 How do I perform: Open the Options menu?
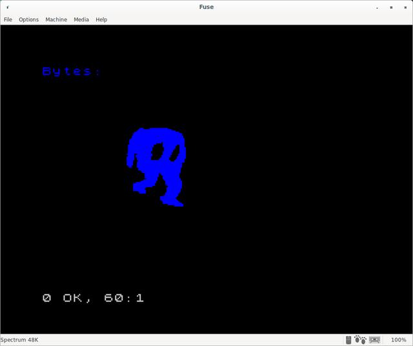pyautogui.click(x=28, y=19)
